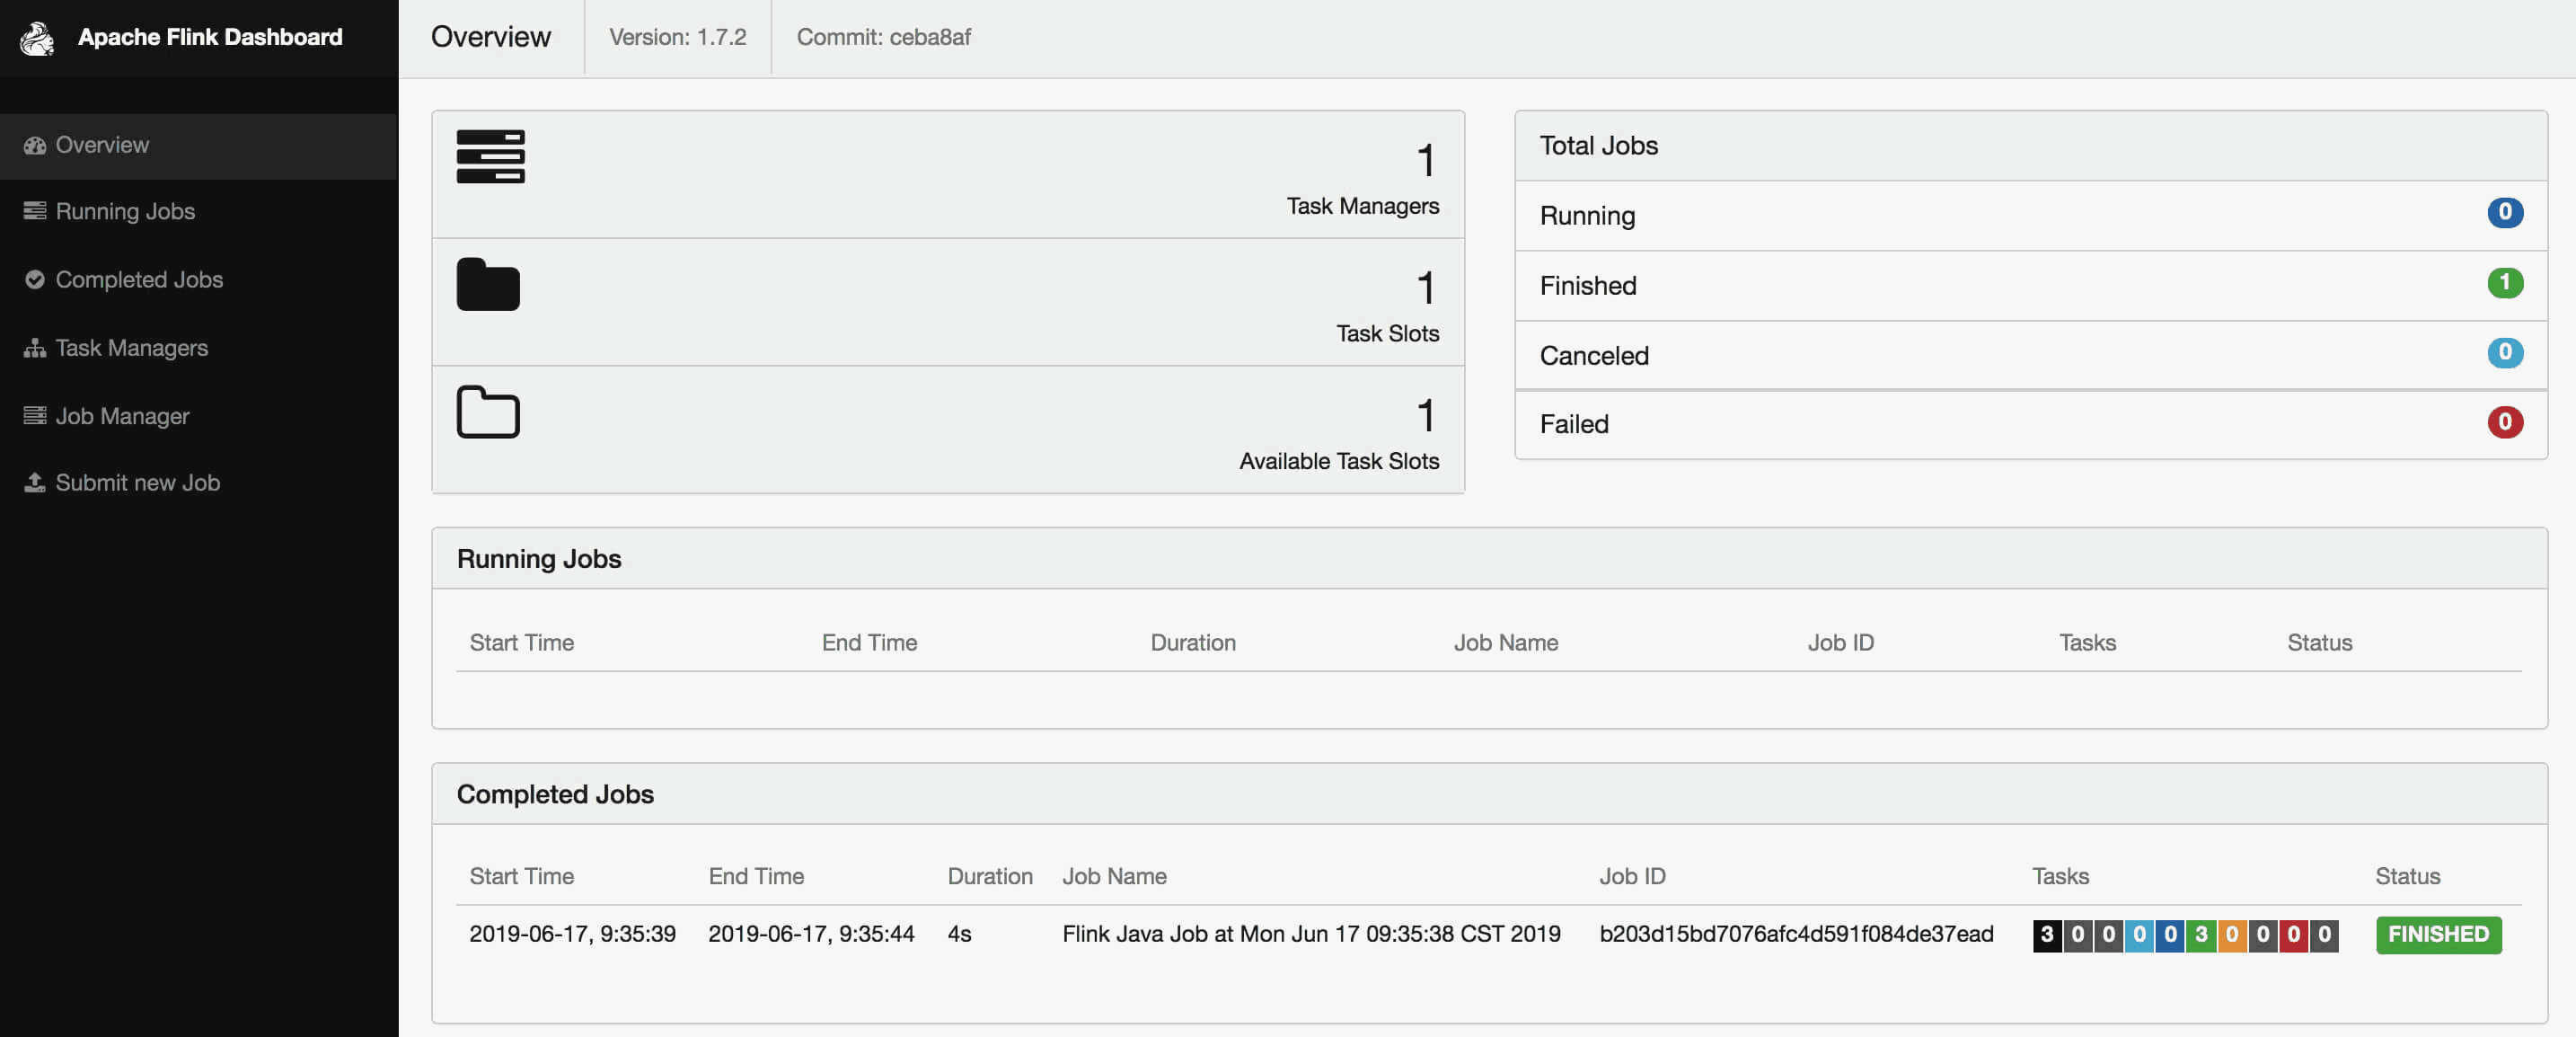Click Duration column header in Running Jobs
The width and height of the screenshot is (2576, 1037).
[1192, 643]
